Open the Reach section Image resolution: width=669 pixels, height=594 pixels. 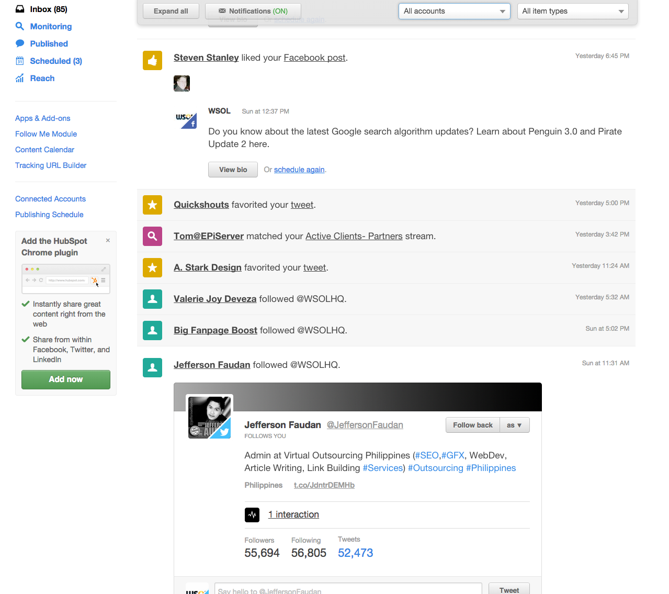click(x=42, y=78)
